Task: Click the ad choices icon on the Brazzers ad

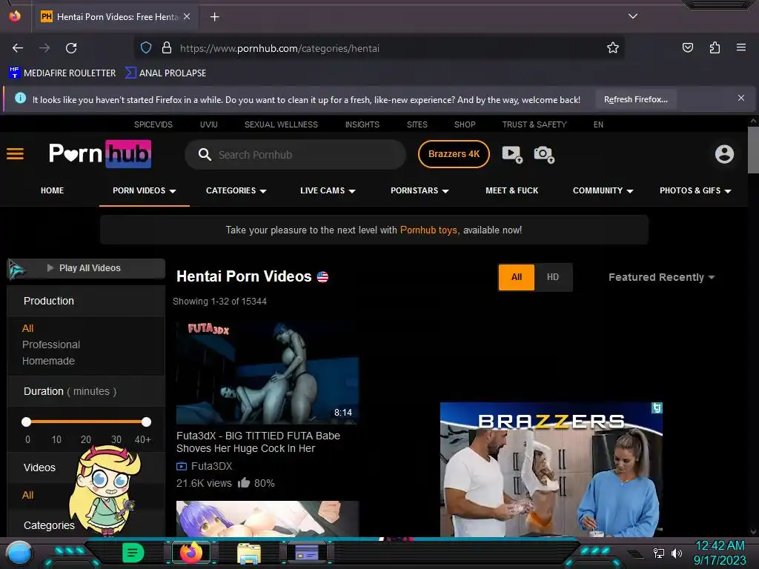Action: (657, 408)
